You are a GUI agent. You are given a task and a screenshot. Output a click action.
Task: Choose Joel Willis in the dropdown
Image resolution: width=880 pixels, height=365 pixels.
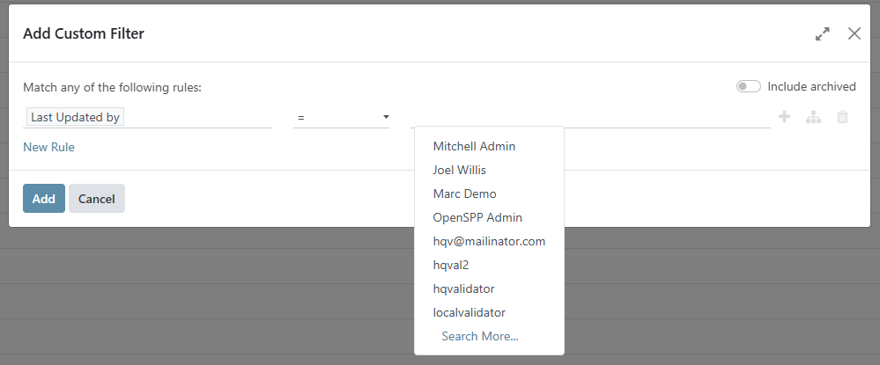(x=459, y=170)
